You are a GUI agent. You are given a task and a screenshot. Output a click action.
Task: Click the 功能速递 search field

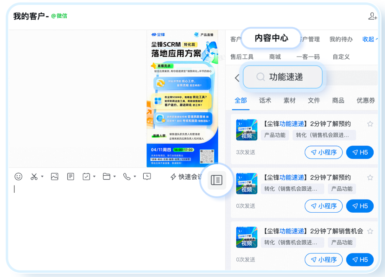[283, 77]
